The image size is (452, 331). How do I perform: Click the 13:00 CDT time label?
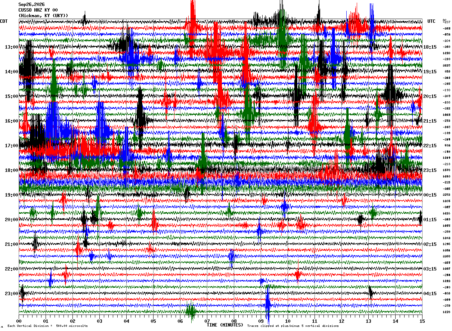point(12,47)
